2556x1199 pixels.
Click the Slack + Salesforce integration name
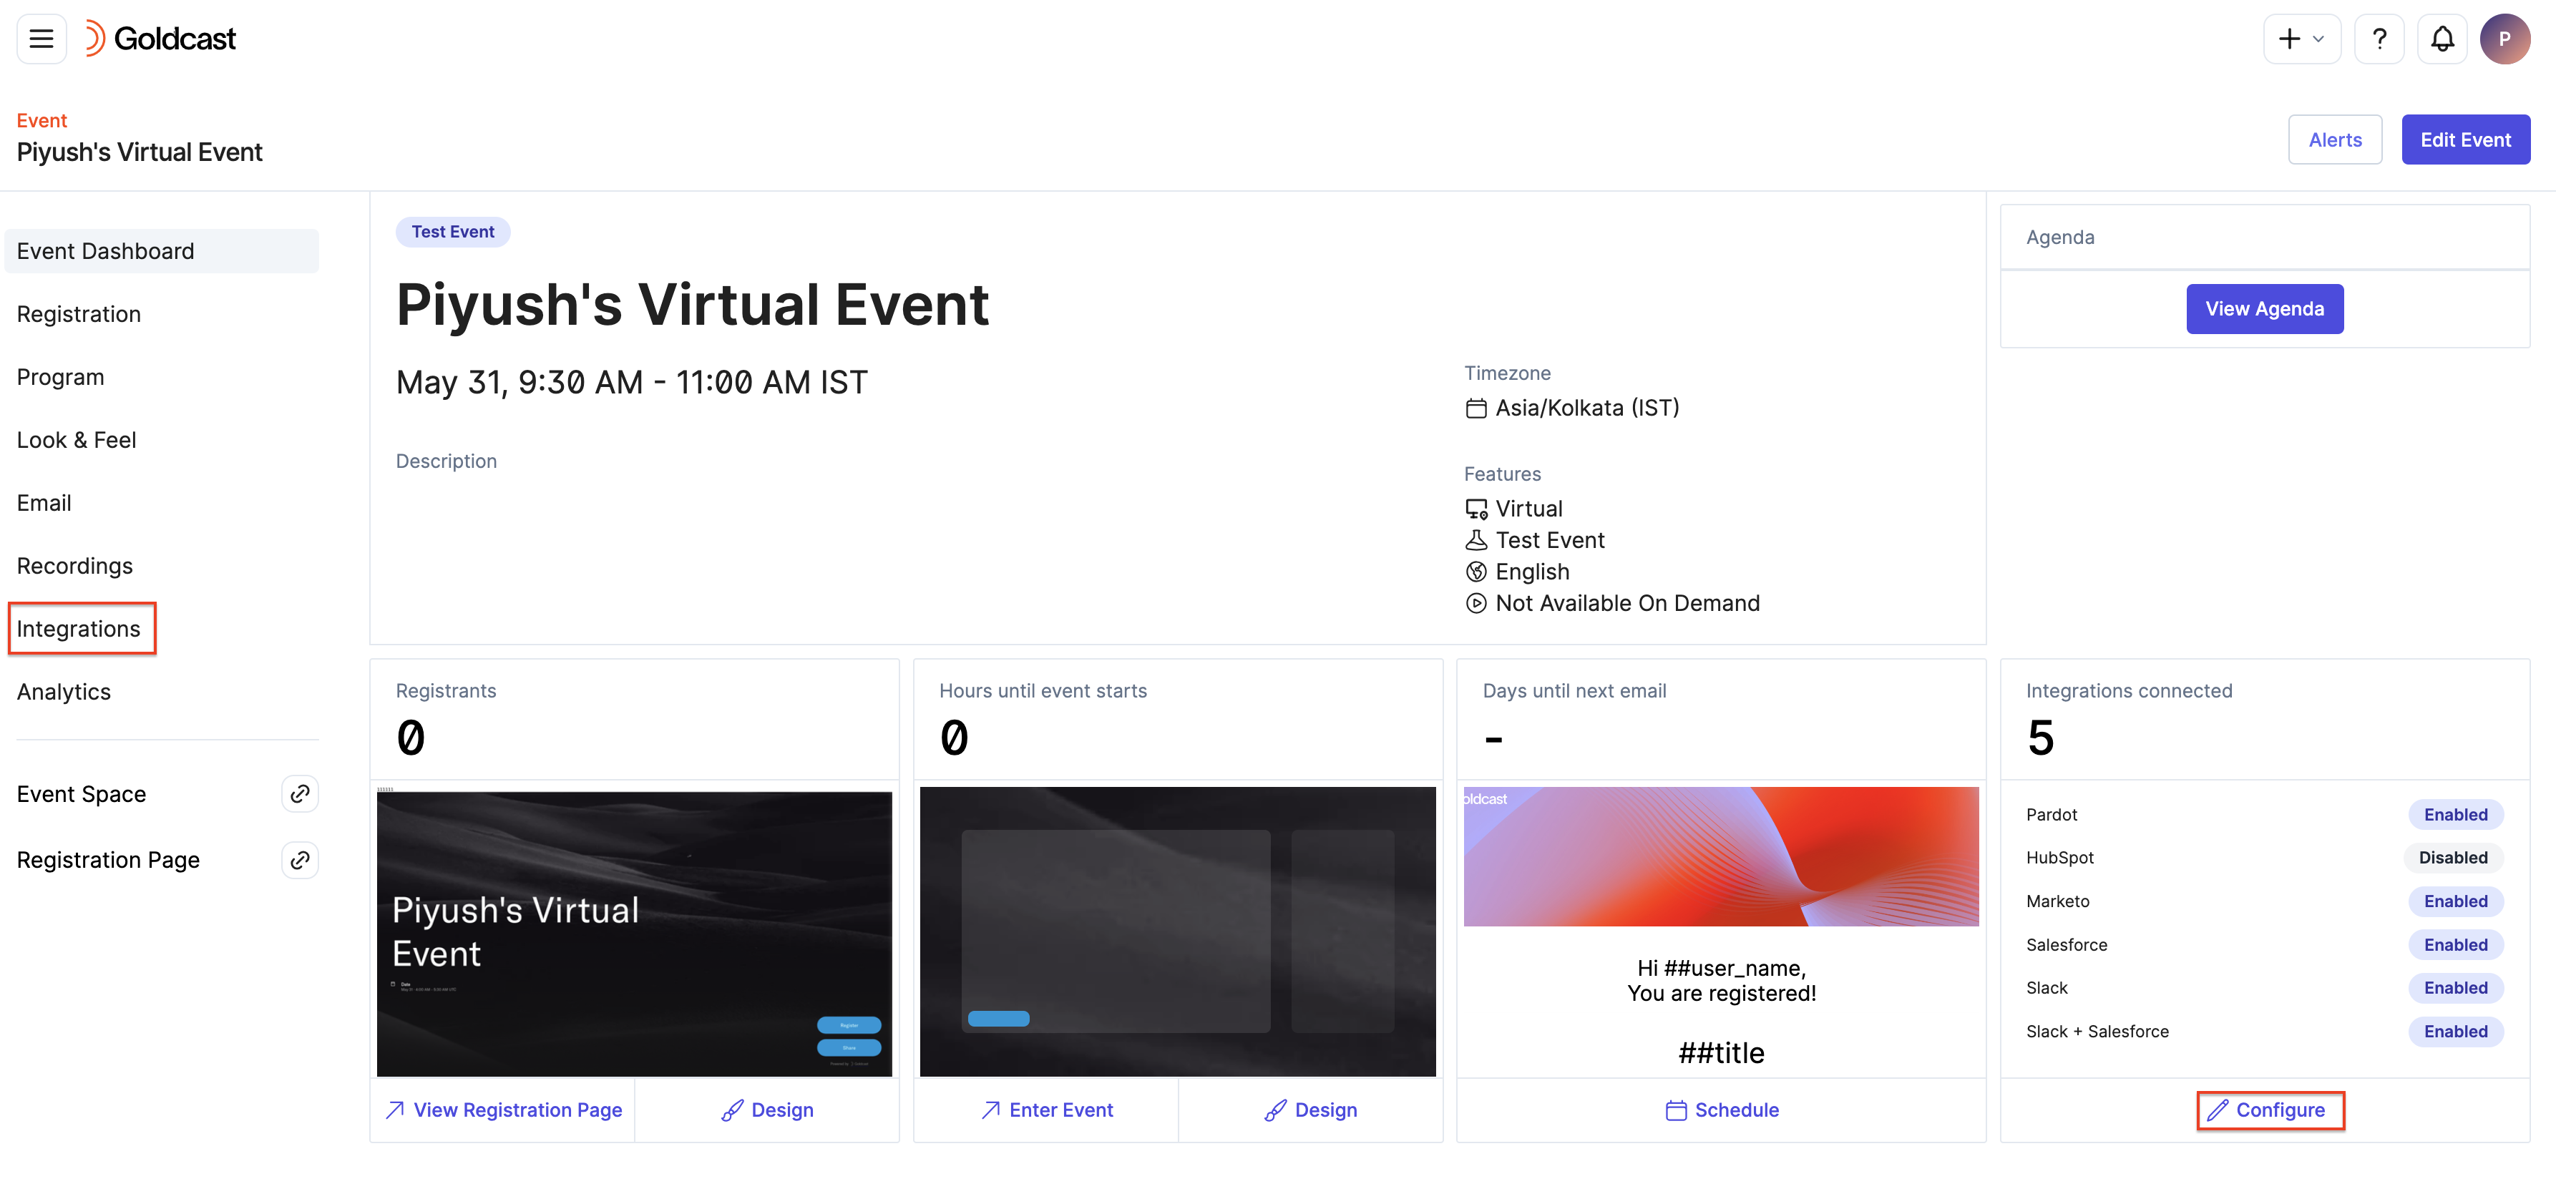pyautogui.click(x=2097, y=1032)
